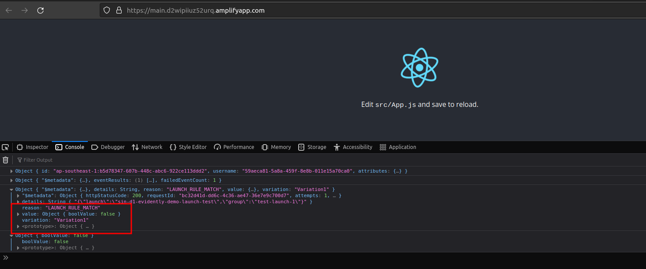Expand prototype under variation Variation1
The height and width of the screenshot is (269, 646).
(x=18, y=226)
